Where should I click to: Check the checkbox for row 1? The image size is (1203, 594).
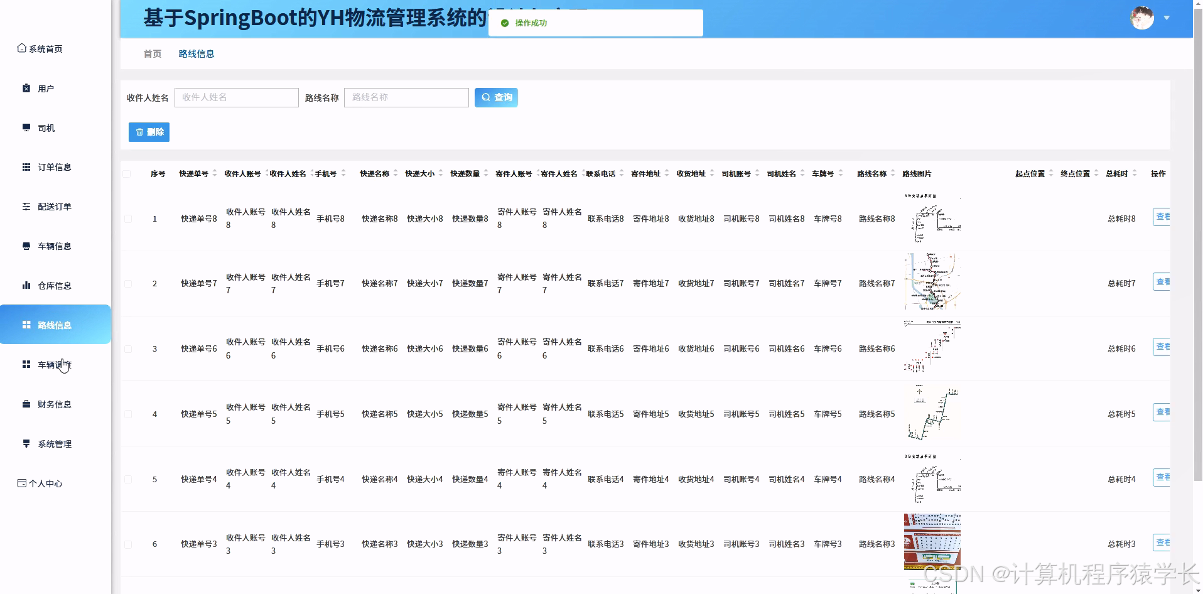tap(129, 219)
